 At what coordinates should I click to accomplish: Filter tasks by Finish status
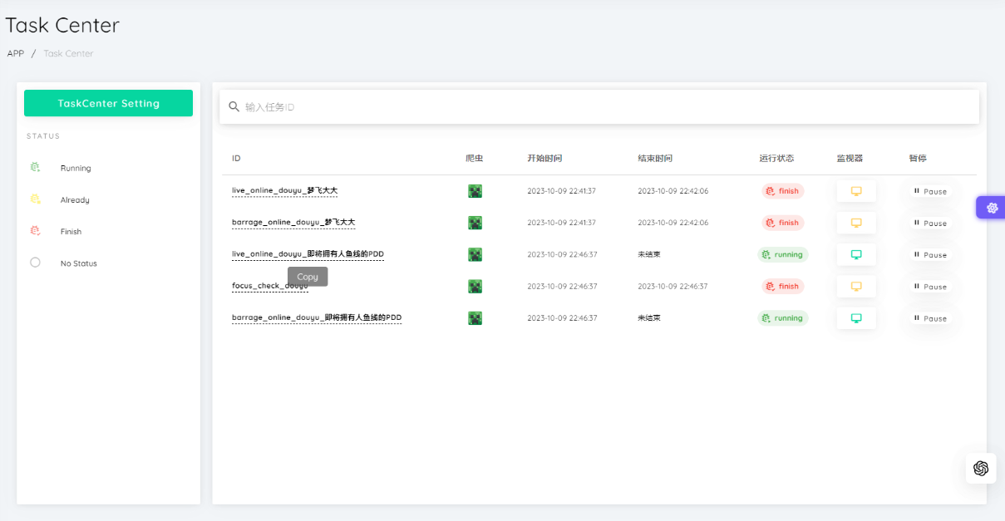tap(71, 232)
